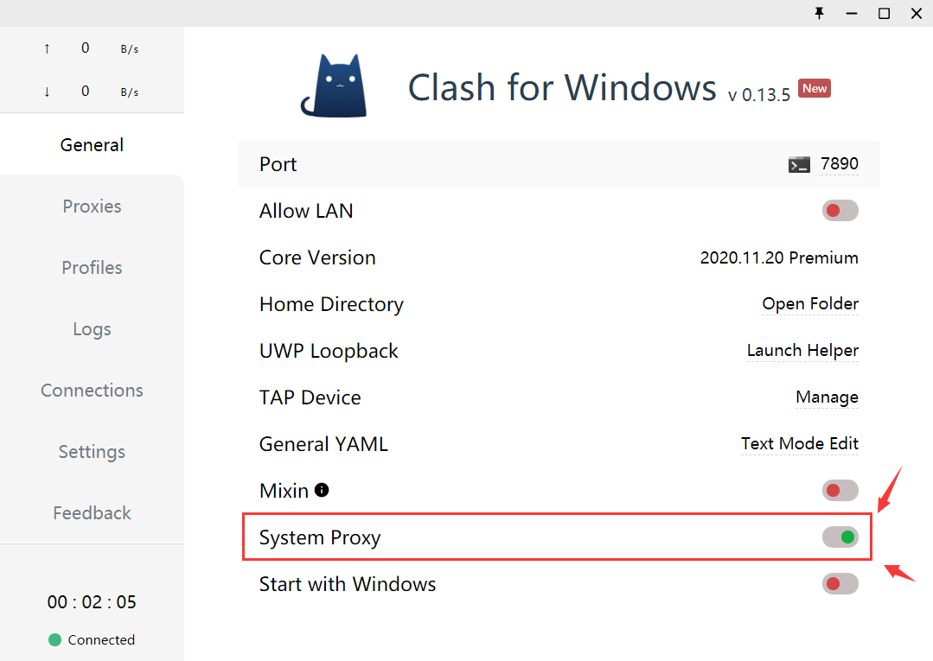This screenshot has width=933, height=661.
Task: Switch to the Proxies tab
Action: 92,206
